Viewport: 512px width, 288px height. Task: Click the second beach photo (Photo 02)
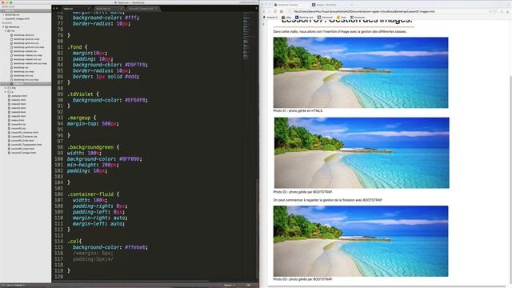pyautogui.click(x=362, y=153)
